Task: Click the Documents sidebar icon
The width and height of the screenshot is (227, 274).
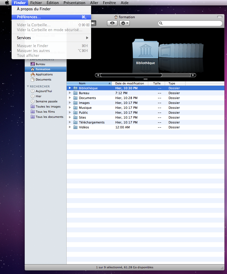Action: (x=32, y=79)
